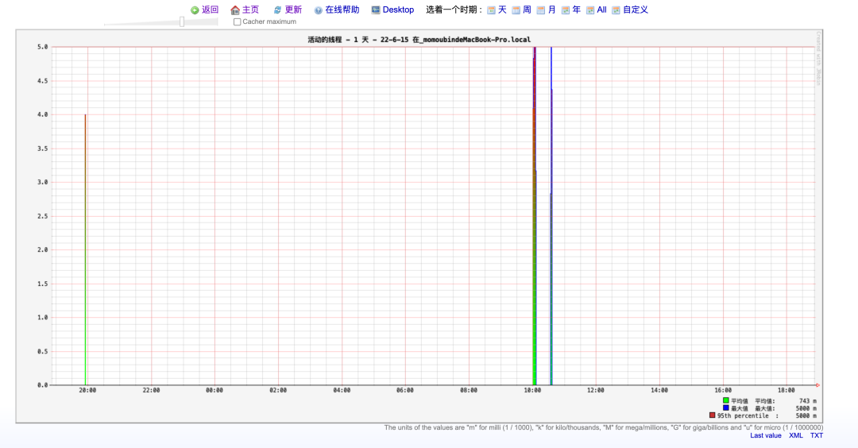Select the 周 week period
Viewport: 858px width, 448px height.
(x=527, y=10)
